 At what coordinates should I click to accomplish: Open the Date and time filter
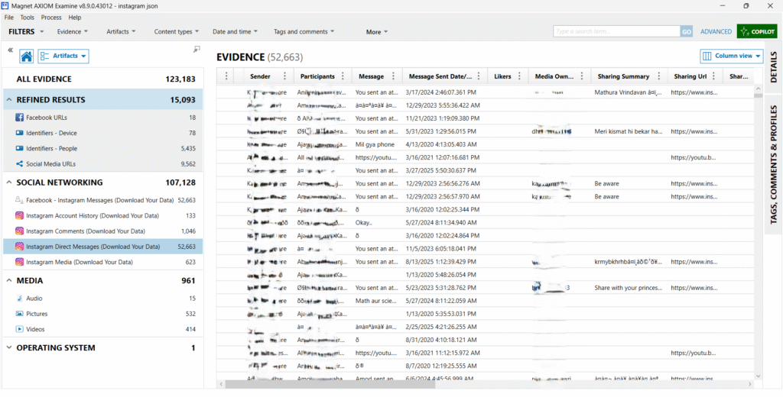[x=236, y=31]
